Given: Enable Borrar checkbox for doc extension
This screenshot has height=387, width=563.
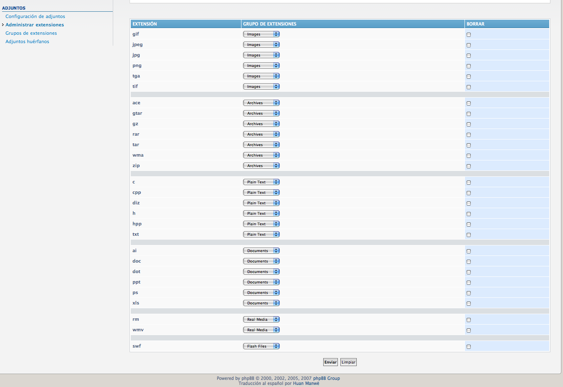Looking at the screenshot, I should pyautogui.click(x=469, y=262).
